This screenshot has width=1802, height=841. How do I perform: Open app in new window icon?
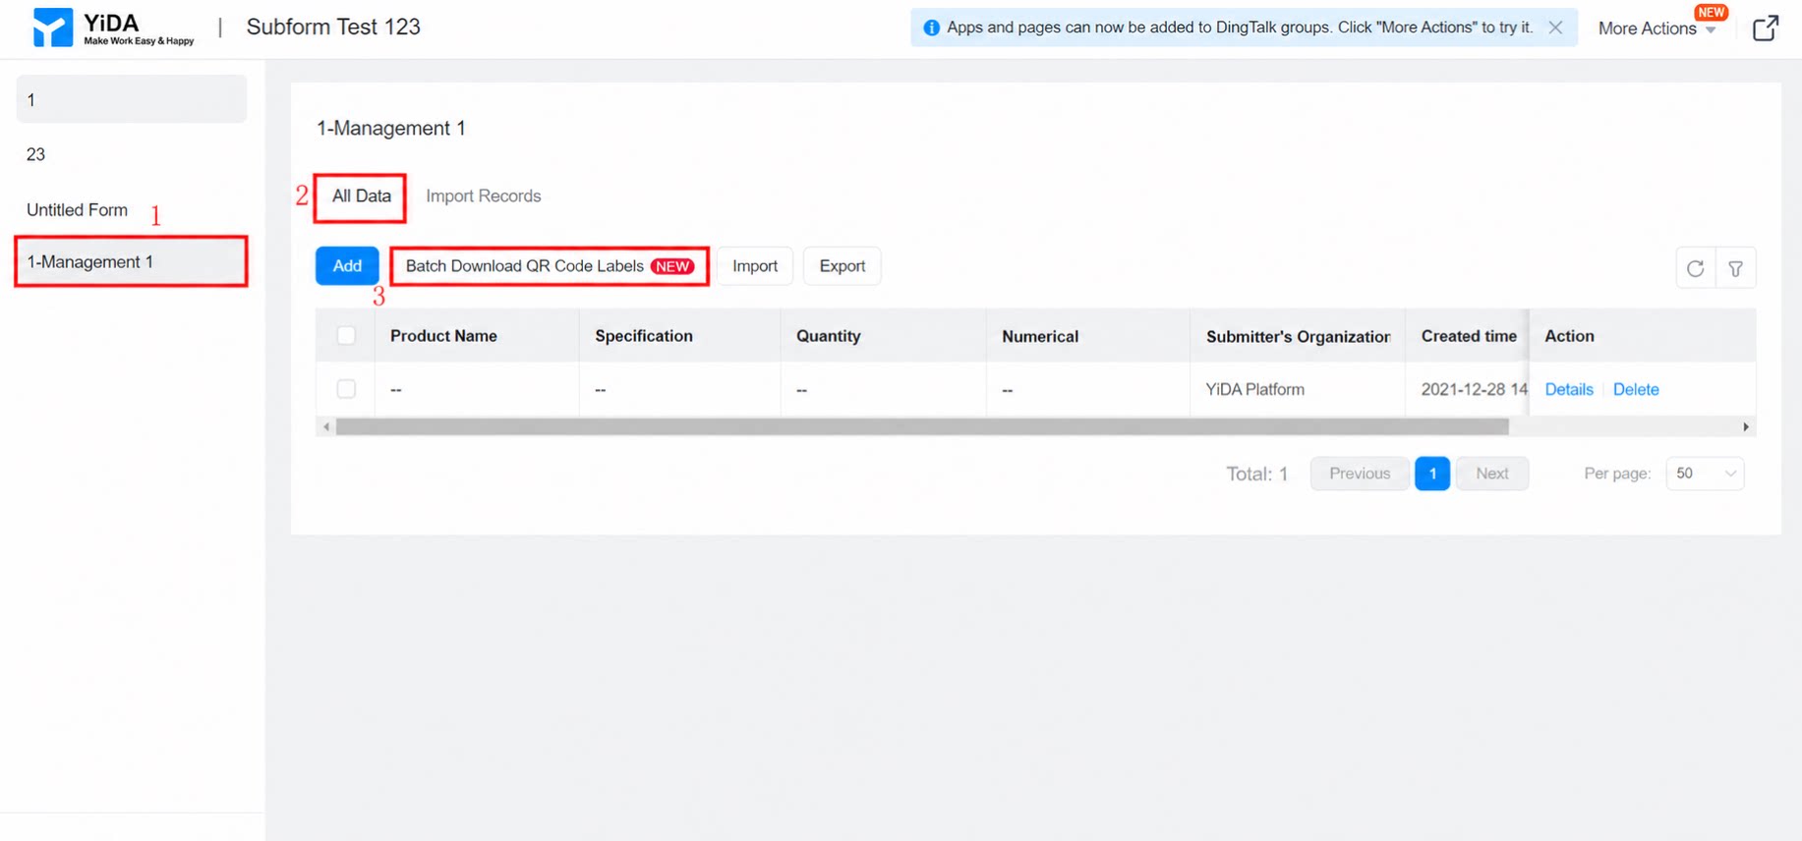click(1766, 28)
